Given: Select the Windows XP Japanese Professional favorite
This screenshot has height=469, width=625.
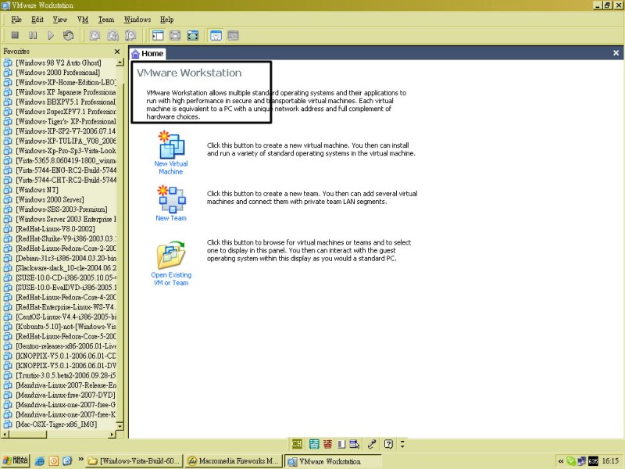Looking at the screenshot, I should (x=66, y=92).
